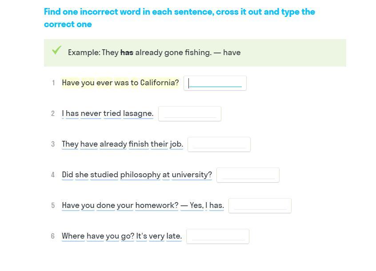The width and height of the screenshot is (376, 271).
Task: Cross out the word 'was' in sentence 1
Action: click(x=121, y=83)
